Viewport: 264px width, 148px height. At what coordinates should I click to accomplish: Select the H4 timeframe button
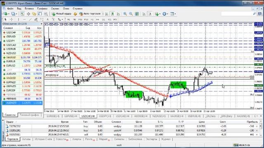pyautogui.click(x=98, y=19)
